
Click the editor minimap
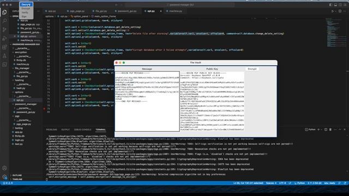coord(336,33)
